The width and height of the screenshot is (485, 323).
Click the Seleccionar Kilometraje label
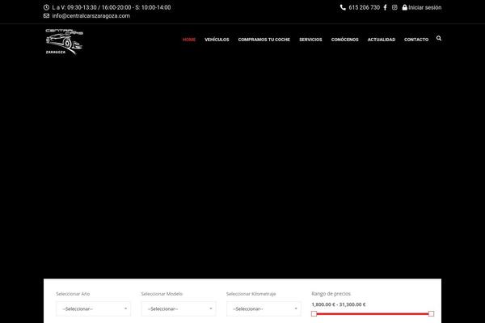pyautogui.click(x=251, y=294)
